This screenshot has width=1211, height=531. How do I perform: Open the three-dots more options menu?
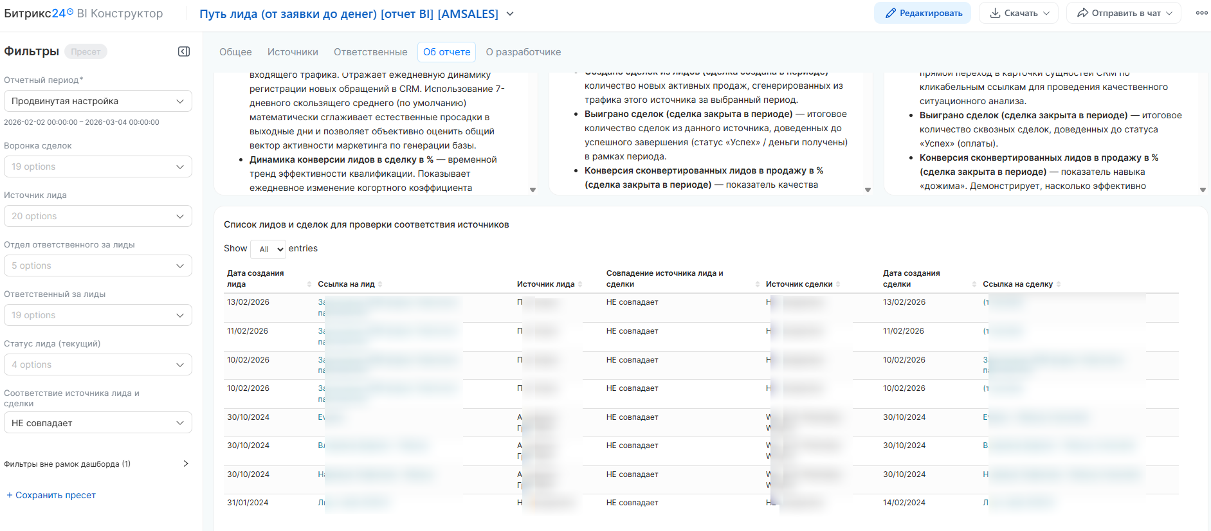pyautogui.click(x=1201, y=13)
